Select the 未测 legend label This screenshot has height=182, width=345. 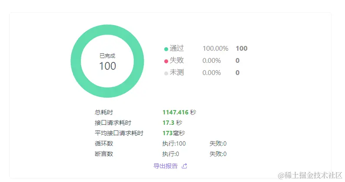click(x=177, y=72)
